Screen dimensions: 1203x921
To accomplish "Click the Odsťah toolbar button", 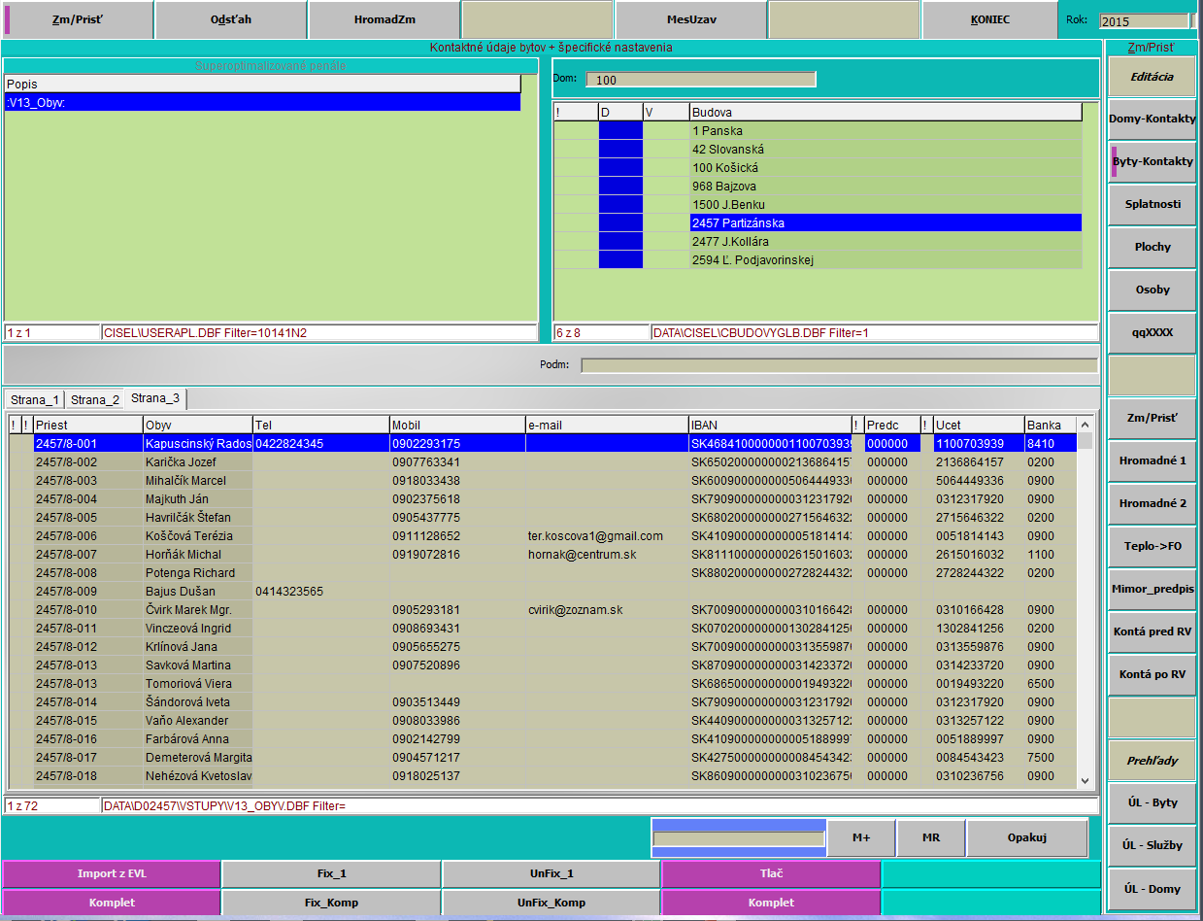I will pos(230,19).
